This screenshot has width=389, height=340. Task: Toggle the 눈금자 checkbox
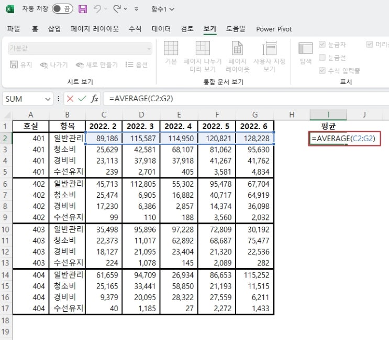tap(322, 45)
